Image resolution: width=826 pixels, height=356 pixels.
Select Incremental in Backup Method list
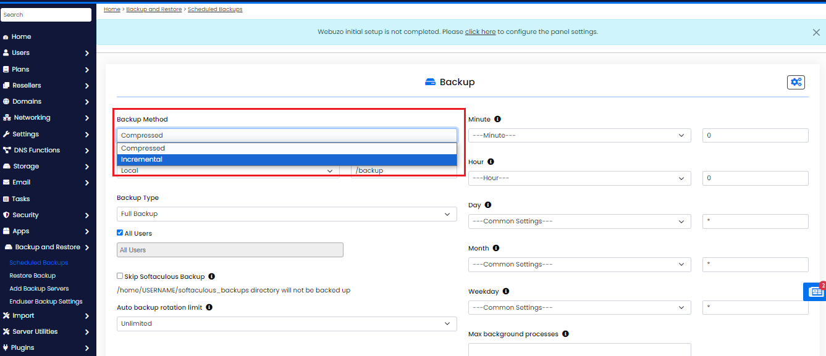pyautogui.click(x=287, y=160)
